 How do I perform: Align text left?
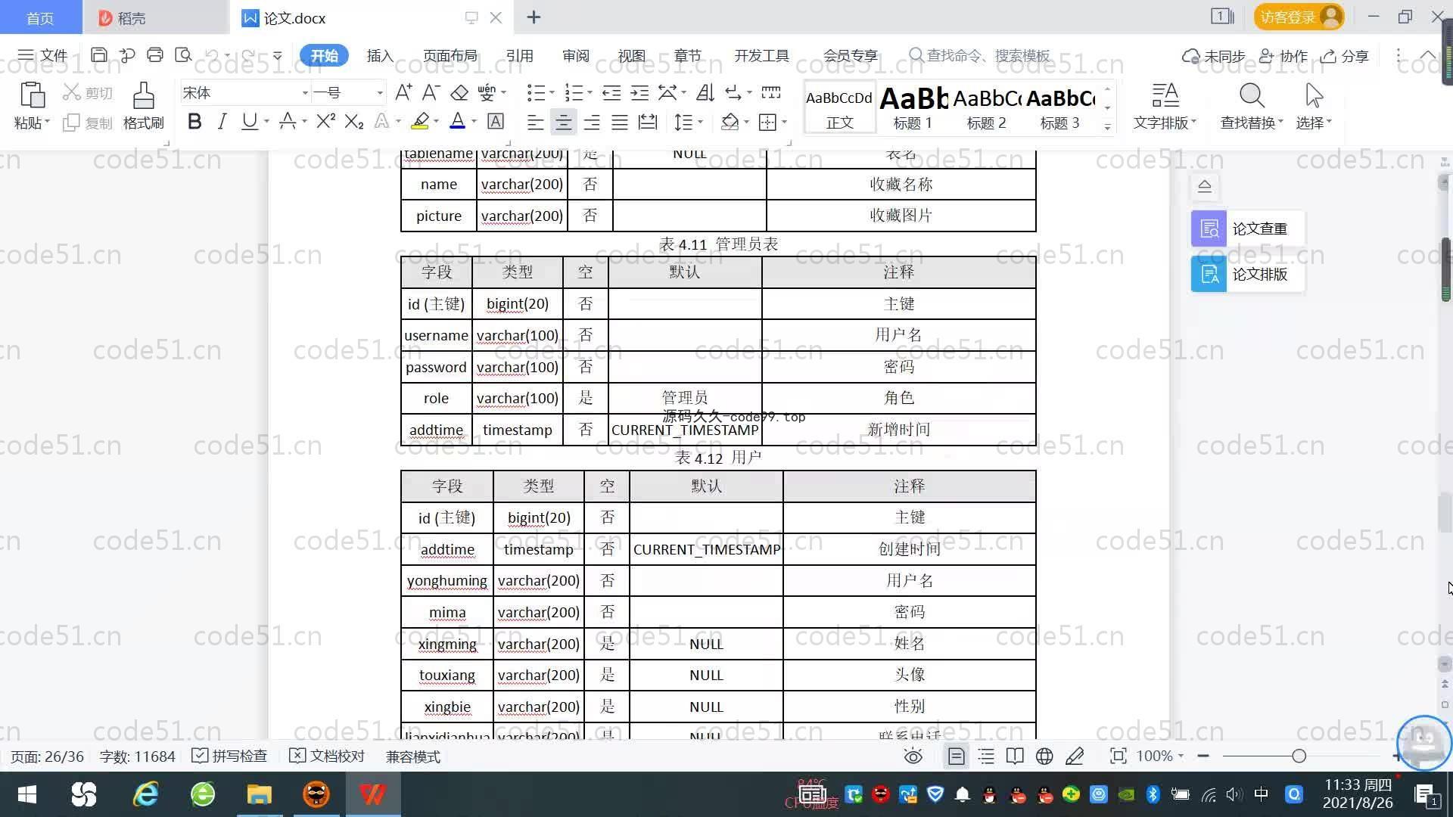535,122
